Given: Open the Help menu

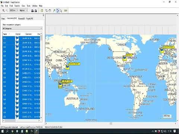Looking at the screenshot, I should (41, 6).
